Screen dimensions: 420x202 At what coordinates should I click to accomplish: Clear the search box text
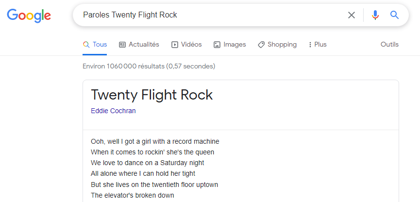tap(352, 15)
